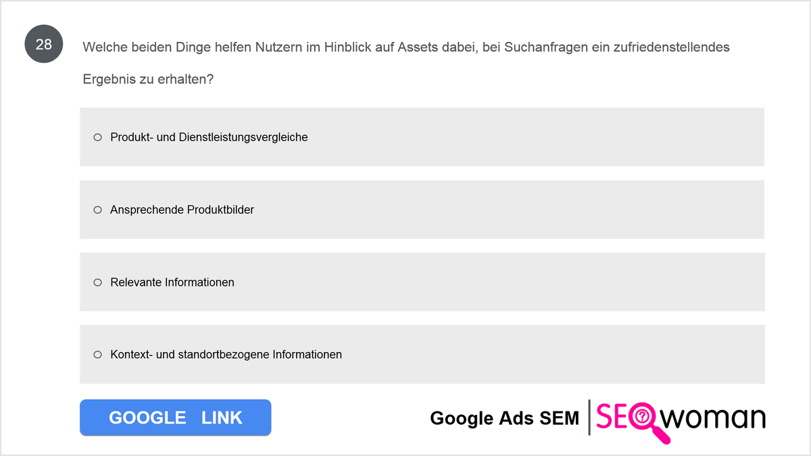Viewport: 811px width, 456px height.
Task: Select radio button for Ansprechende Produktbilder
Action: (x=97, y=209)
